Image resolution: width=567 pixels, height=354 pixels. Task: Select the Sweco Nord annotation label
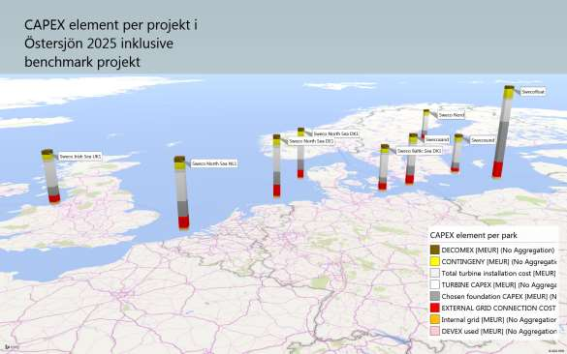[451, 115]
